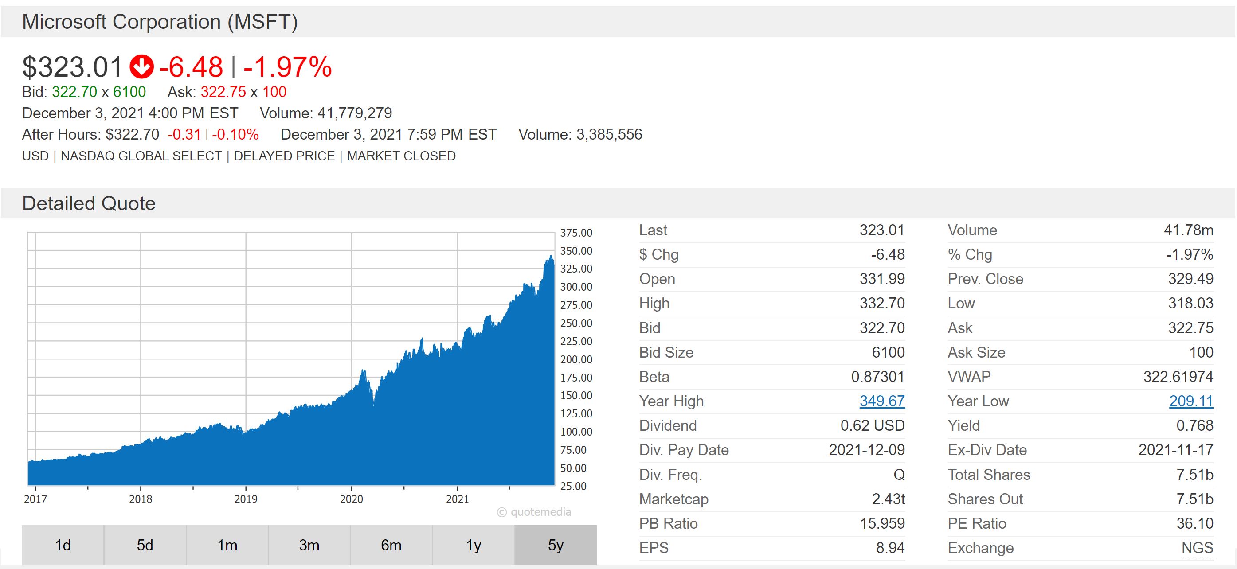1237x569 pixels.
Task: Click the 2018 marker on chart axis
Action: [140, 499]
